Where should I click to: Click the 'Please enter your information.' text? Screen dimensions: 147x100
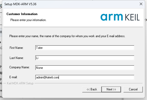pos(28,20)
